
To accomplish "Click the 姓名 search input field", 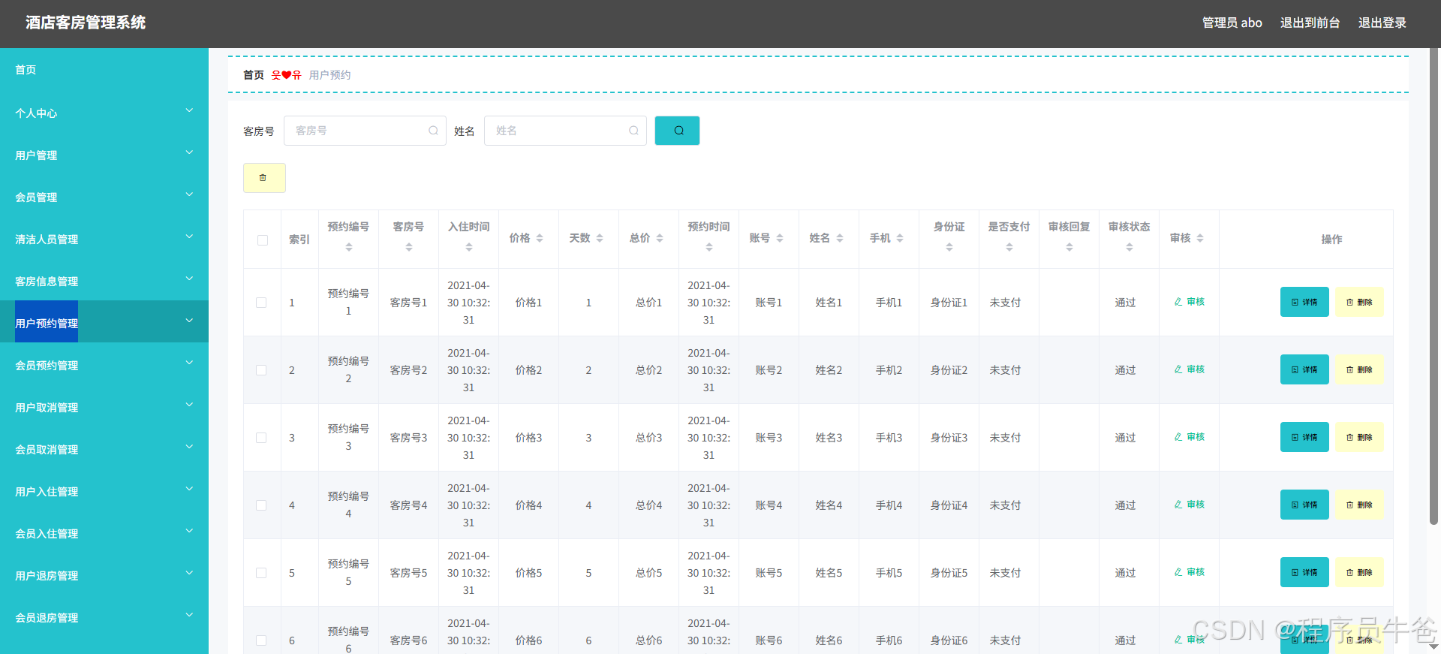I will 565,131.
